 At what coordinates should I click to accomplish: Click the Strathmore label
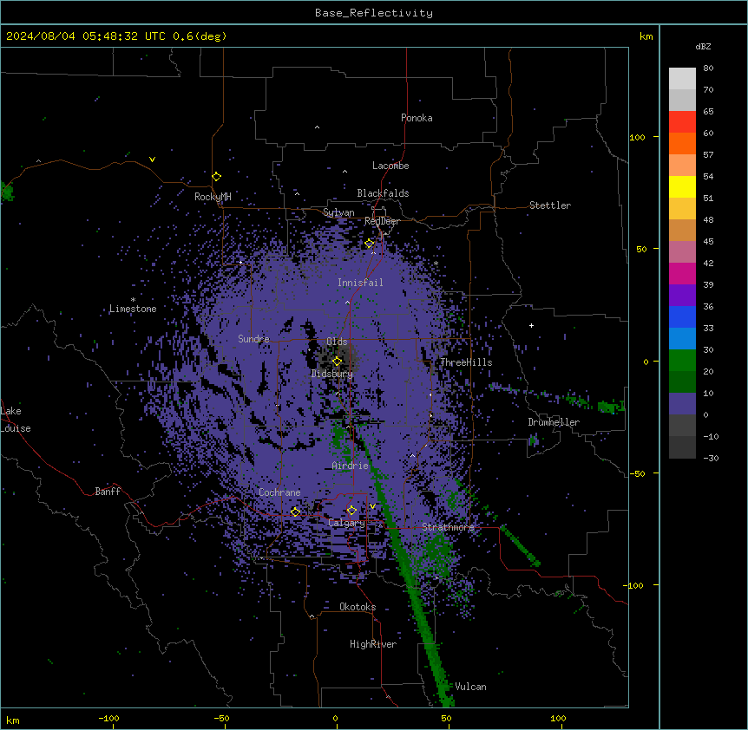(448, 527)
